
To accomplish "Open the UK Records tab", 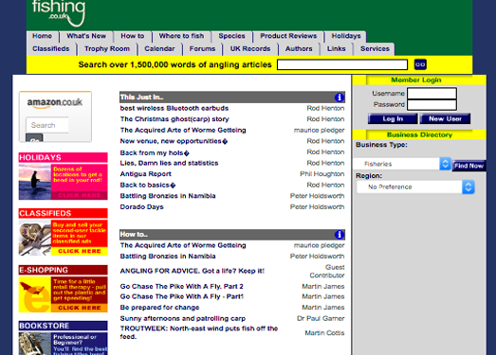I will click(x=250, y=49).
